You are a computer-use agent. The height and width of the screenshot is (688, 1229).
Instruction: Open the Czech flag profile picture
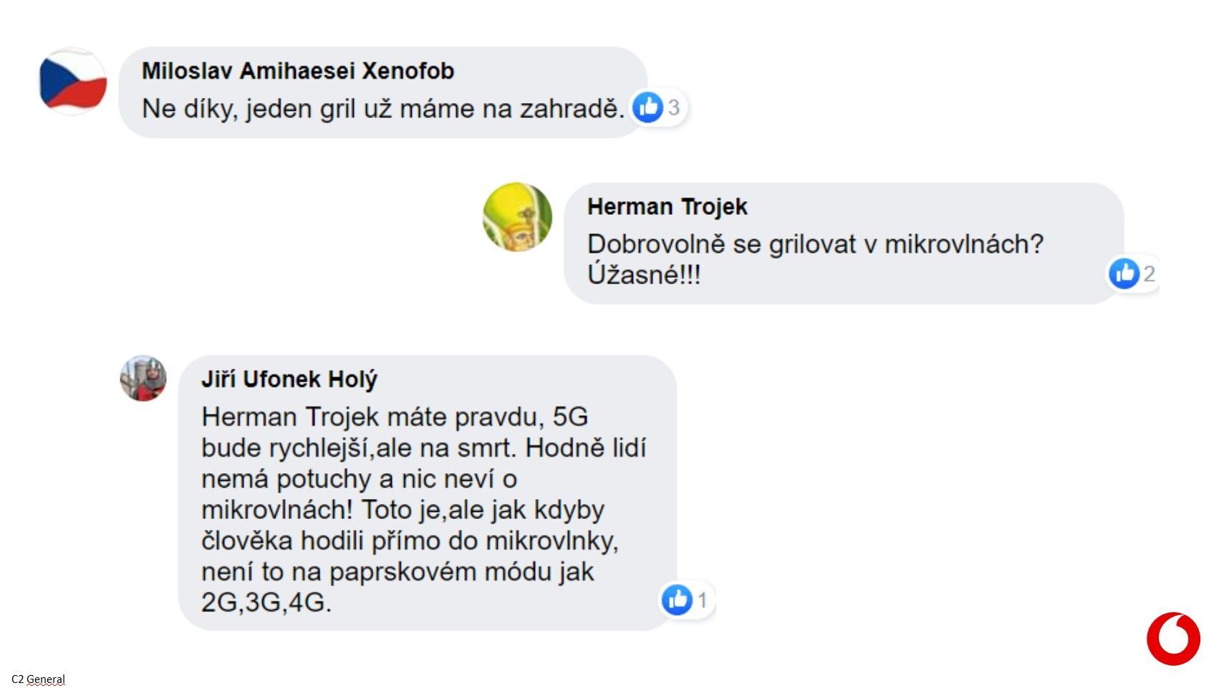[73, 82]
